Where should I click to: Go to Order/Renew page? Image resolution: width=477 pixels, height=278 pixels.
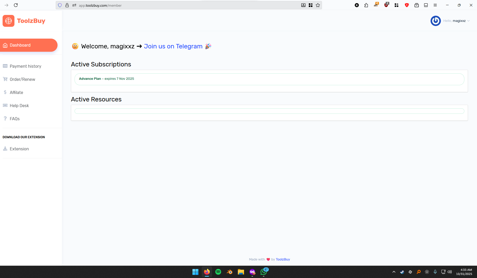click(x=22, y=79)
